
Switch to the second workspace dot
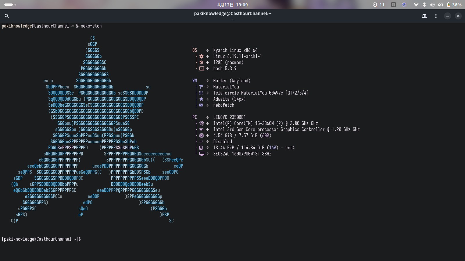click(15, 5)
